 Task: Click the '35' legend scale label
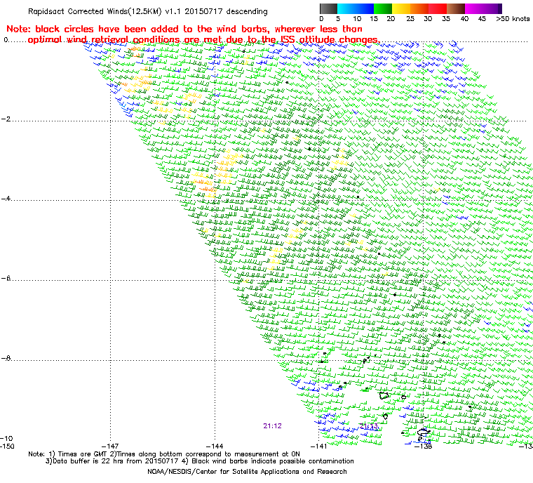pos(446,19)
